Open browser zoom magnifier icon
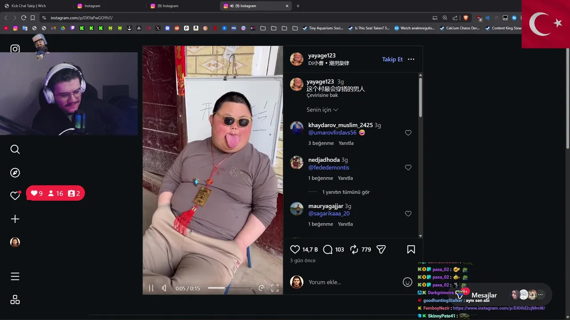The width and height of the screenshot is (570, 320). (445, 18)
